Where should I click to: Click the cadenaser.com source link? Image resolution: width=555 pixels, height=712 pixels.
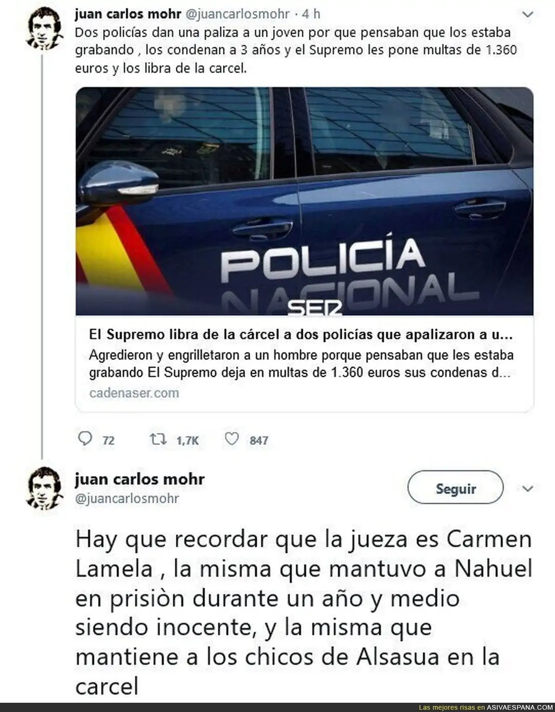click(134, 393)
